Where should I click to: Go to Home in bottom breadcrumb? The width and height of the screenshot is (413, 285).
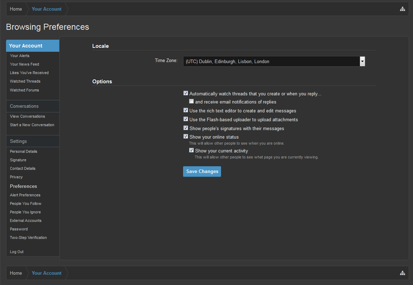pyautogui.click(x=16, y=273)
